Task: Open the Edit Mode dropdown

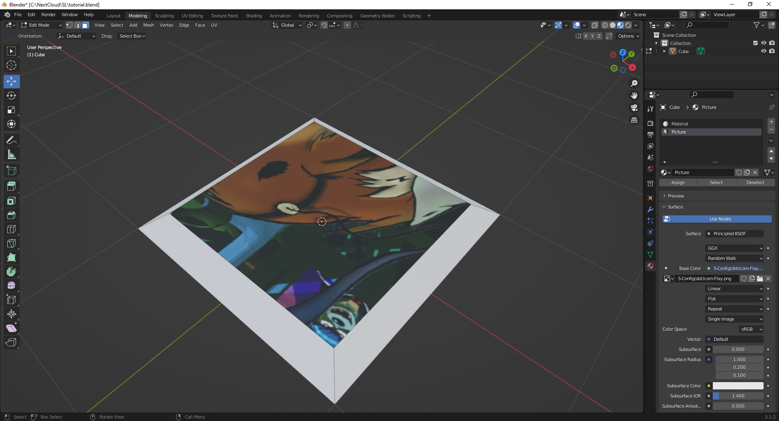Action: pos(41,25)
